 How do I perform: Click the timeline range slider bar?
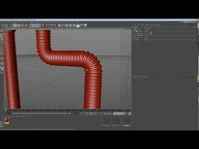coord(41,113)
